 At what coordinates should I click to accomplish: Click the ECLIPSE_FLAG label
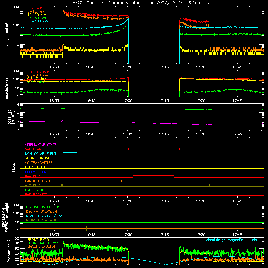[x=37, y=172]
